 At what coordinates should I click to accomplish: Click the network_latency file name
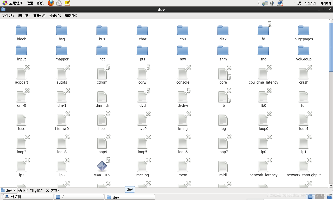(263, 175)
